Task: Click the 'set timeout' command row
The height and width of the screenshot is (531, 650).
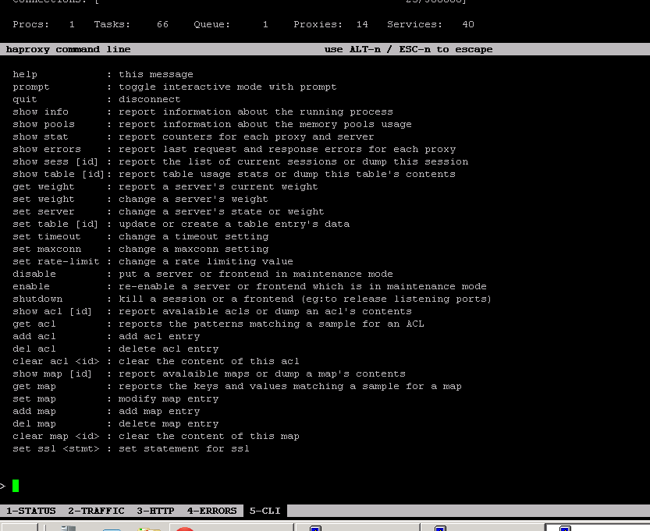Action: click(140, 236)
